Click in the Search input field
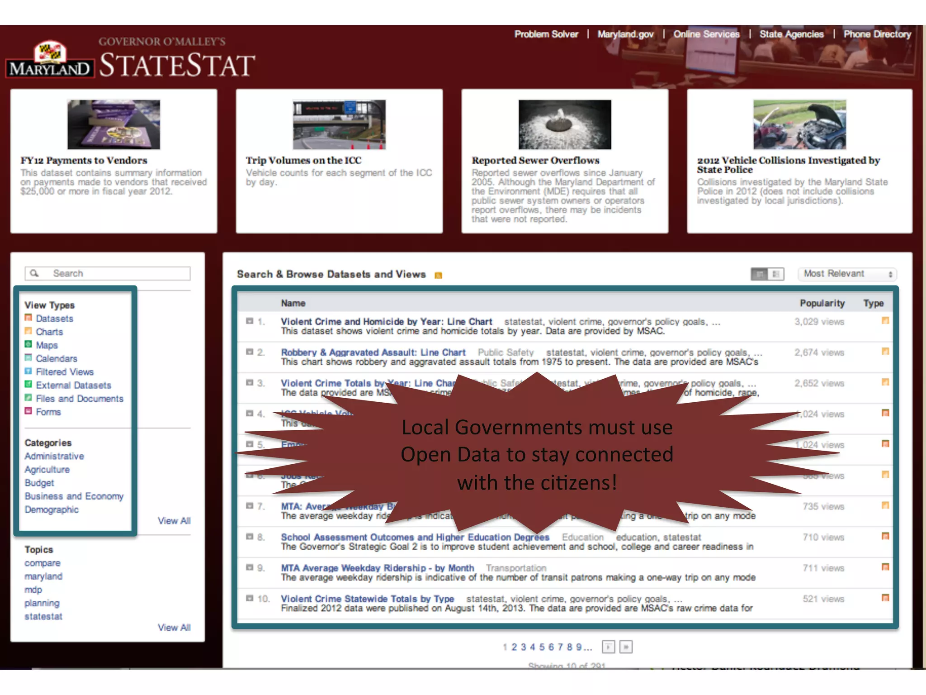The width and height of the screenshot is (926, 695). (108, 273)
